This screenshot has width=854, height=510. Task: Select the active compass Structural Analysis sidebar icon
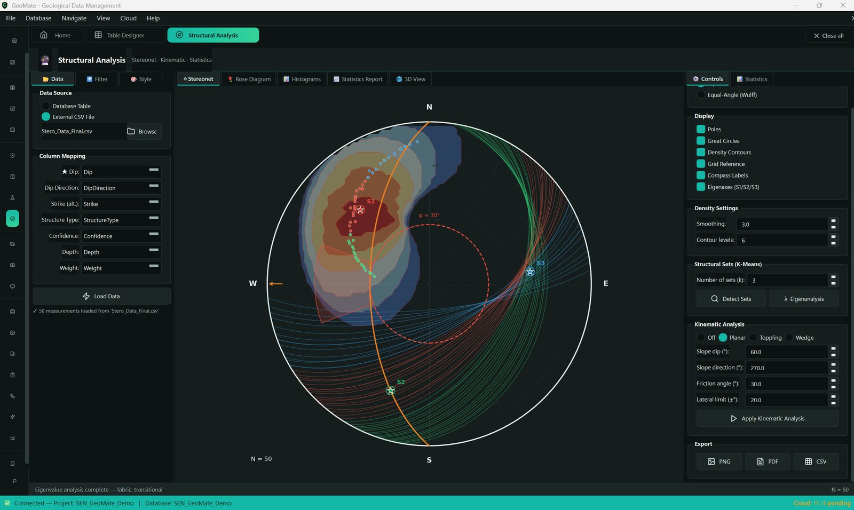coord(12,219)
